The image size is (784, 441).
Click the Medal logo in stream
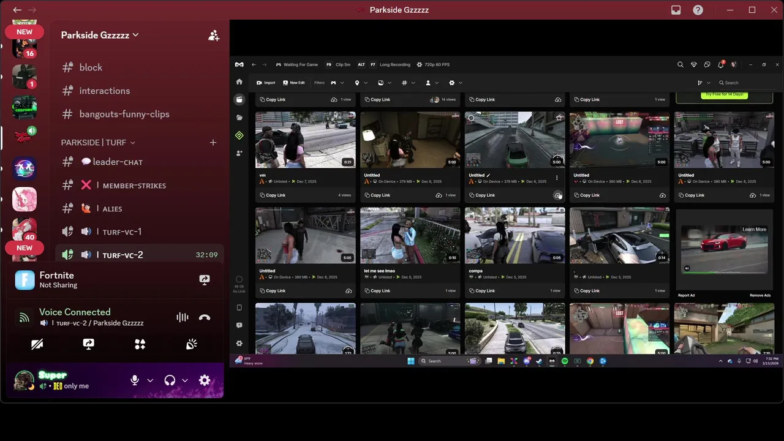pyautogui.click(x=239, y=64)
